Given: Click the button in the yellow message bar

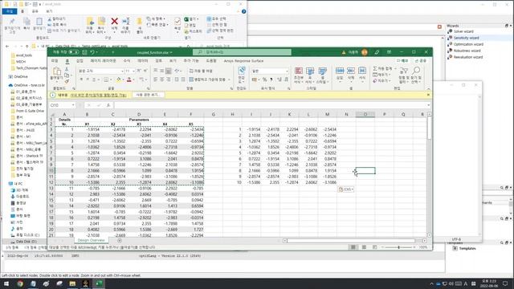Looking at the screenshot, I should (148, 95).
